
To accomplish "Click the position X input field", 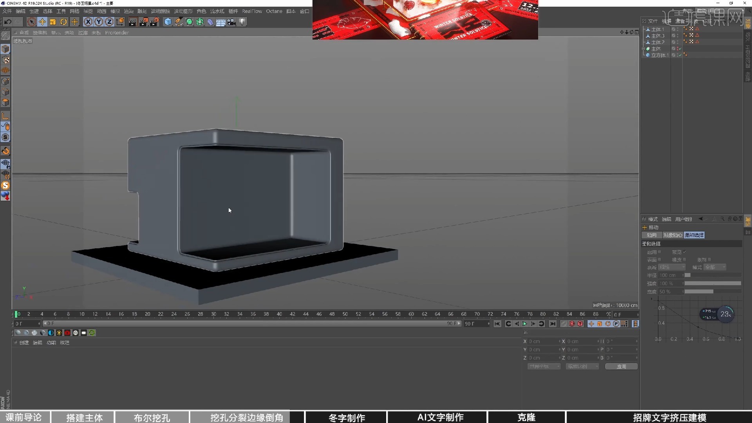I will point(543,342).
